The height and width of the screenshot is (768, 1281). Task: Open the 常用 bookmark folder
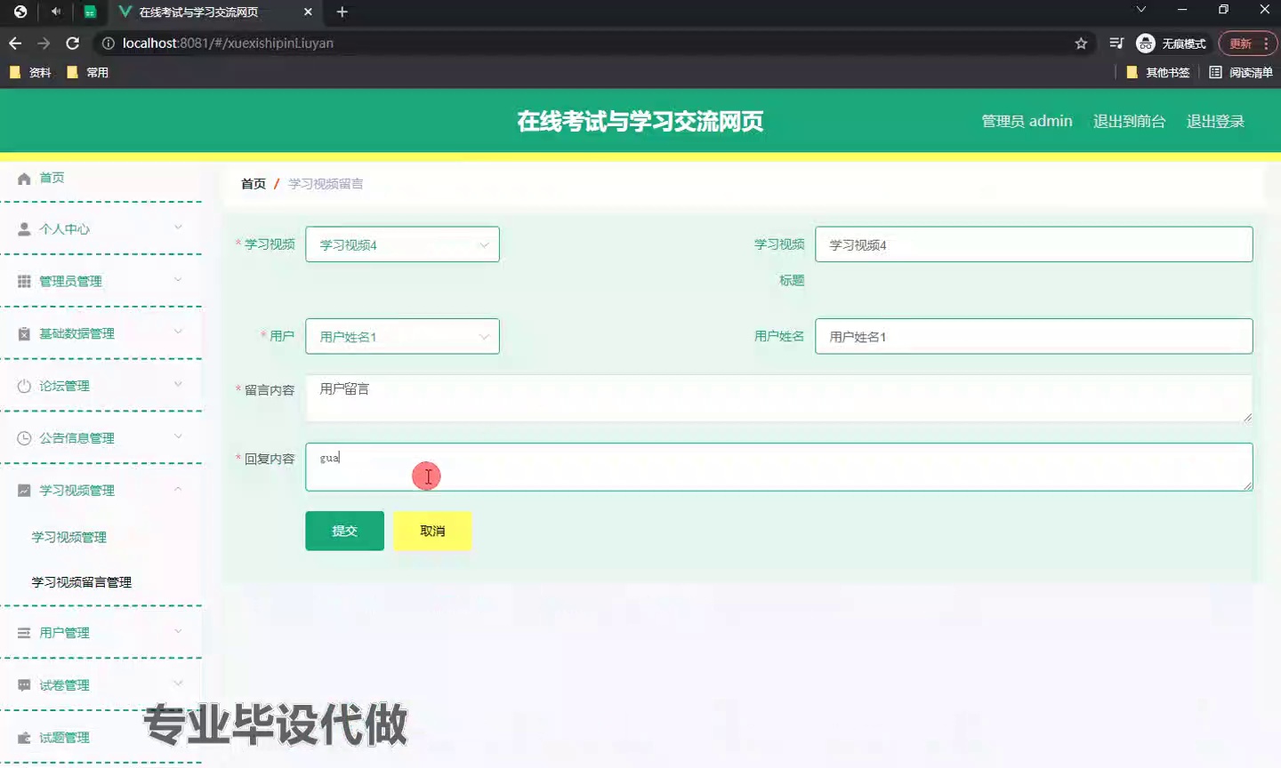point(88,73)
